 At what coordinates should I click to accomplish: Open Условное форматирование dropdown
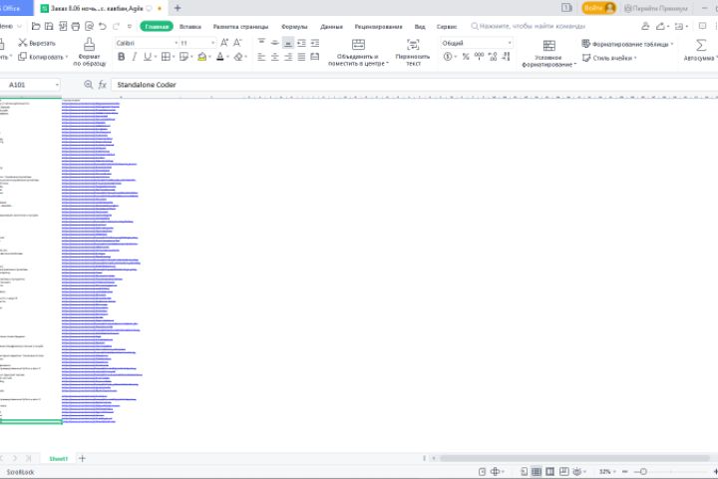(548, 53)
